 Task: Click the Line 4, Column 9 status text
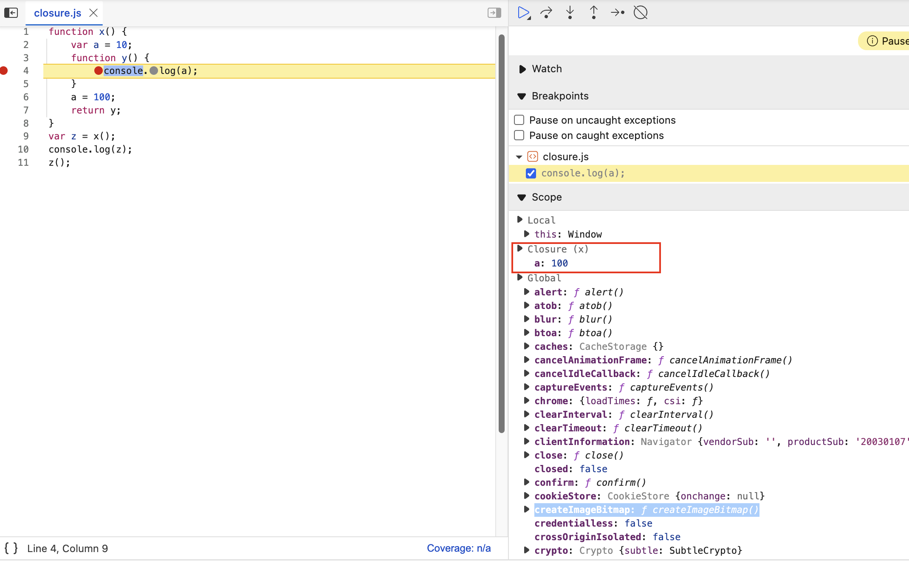point(68,548)
